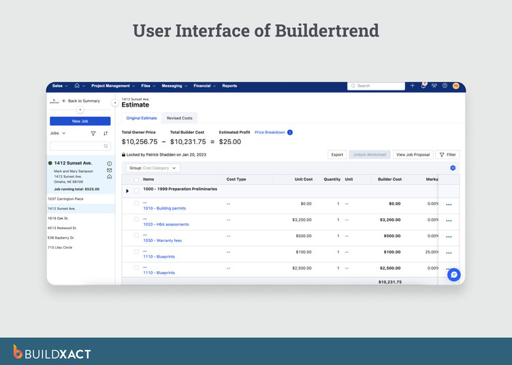Check the $2,500.00 Blueprints row checkbox
The image size is (512, 365).
point(136,268)
